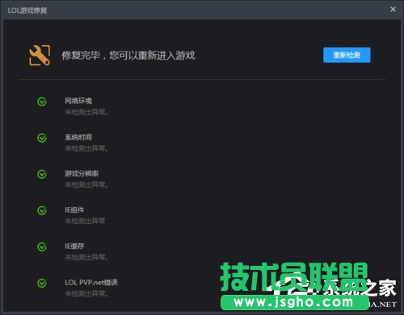Select the 系统时间 item label
The width and height of the screenshot is (404, 315).
point(78,137)
